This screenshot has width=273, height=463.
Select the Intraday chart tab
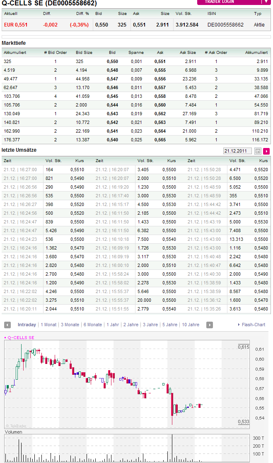pyautogui.click(x=27, y=325)
